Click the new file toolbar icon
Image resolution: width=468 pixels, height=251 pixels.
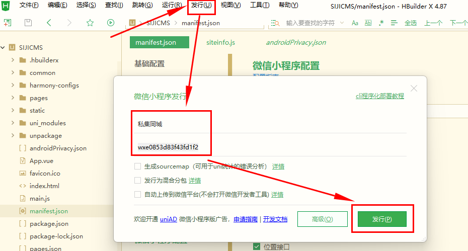[x=8, y=23]
